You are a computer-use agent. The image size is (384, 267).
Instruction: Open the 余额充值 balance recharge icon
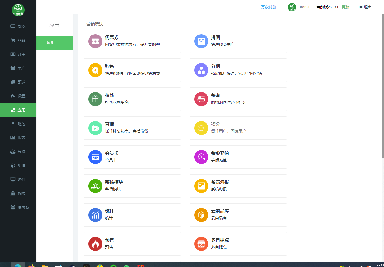point(201,157)
